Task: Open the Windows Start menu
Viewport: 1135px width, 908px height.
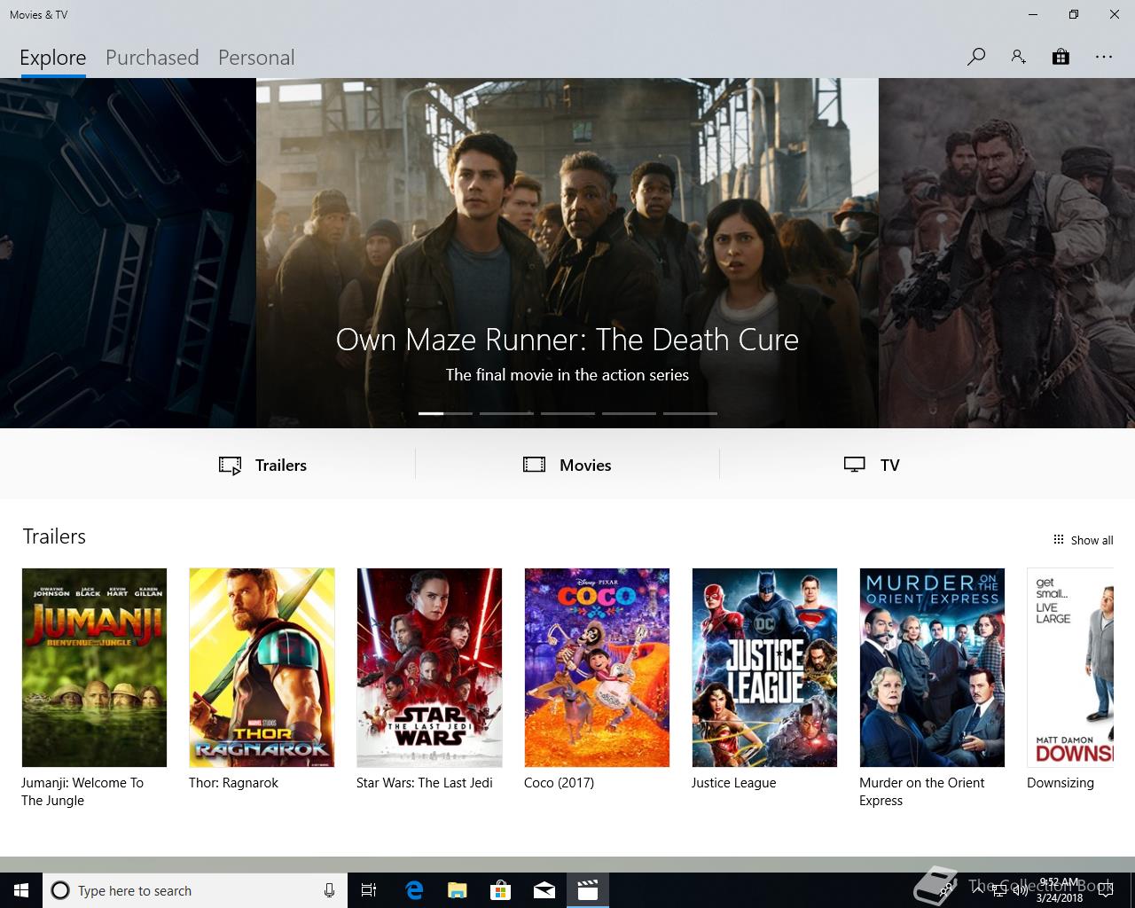Action: point(21,890)
